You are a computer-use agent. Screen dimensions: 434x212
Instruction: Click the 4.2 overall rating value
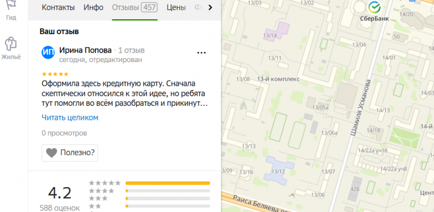point(60,193)
